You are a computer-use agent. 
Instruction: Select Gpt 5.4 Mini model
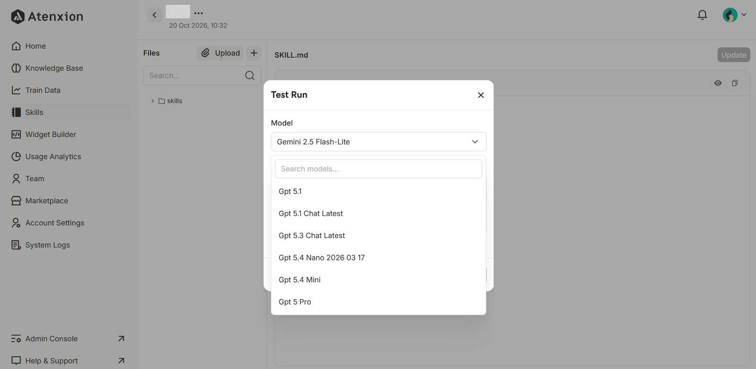pyautogui.click(x=378, y=280)
